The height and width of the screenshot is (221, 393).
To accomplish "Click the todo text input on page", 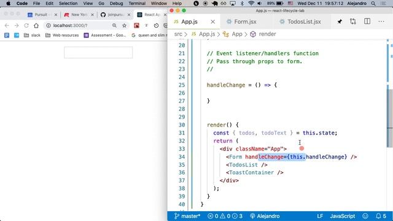I will (x=98, y=53).
